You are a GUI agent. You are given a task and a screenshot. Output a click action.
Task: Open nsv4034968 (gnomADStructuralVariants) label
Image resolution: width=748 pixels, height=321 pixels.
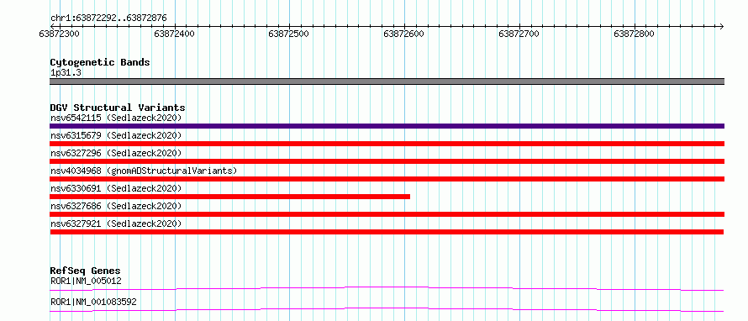[144, 171]
